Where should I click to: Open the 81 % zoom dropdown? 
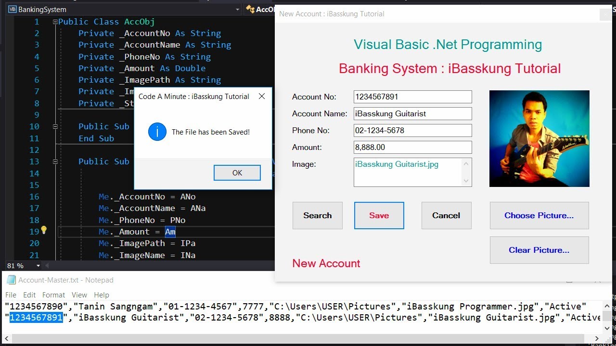point(38,266)
